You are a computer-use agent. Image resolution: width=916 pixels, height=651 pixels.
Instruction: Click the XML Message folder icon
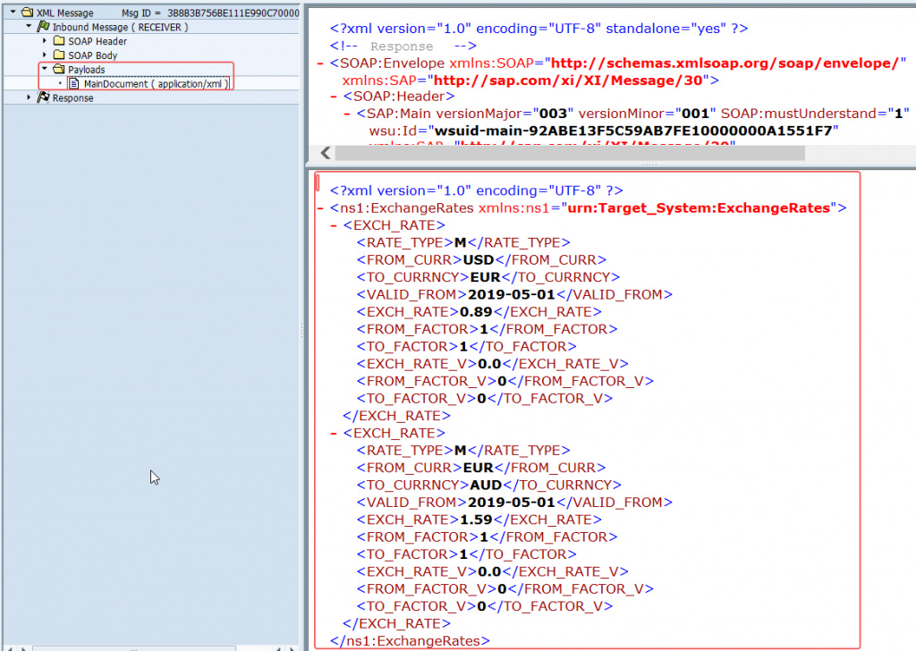point(27,13)
